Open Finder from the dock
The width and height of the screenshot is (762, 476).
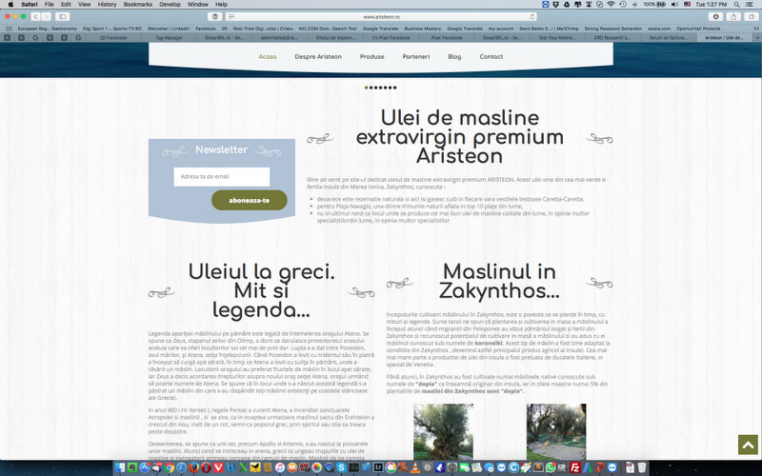(119, 468)
